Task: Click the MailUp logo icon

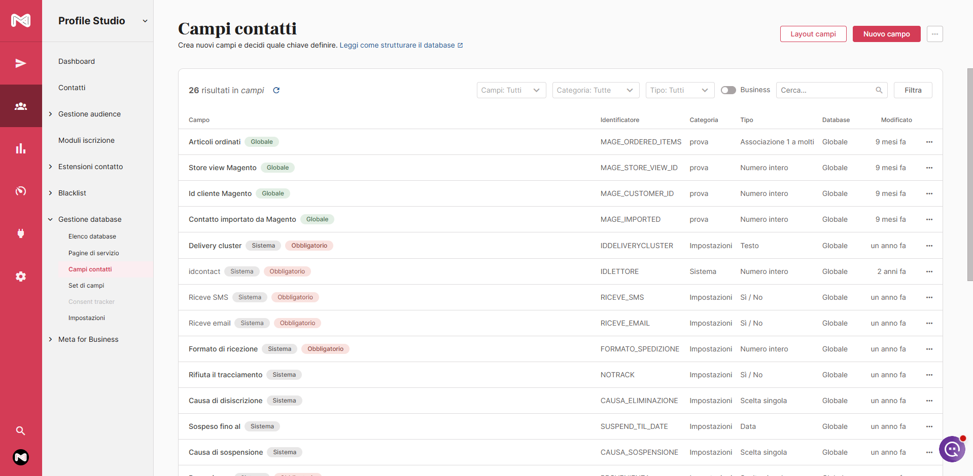Action: click(21, 20)
